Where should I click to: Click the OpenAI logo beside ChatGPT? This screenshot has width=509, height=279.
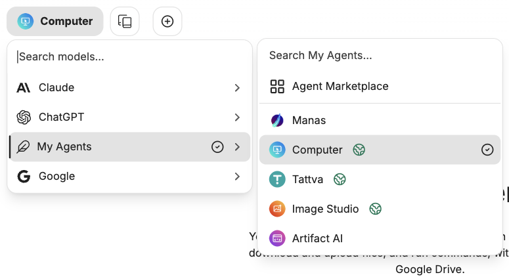click(x=24, y=117)
